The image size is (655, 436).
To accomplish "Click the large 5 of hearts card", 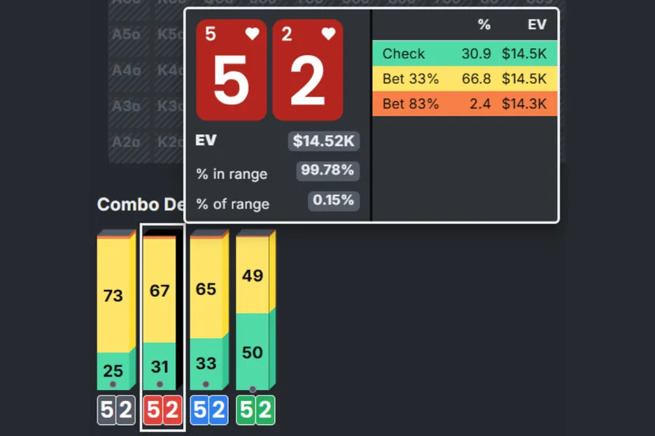I will point(231,70).
